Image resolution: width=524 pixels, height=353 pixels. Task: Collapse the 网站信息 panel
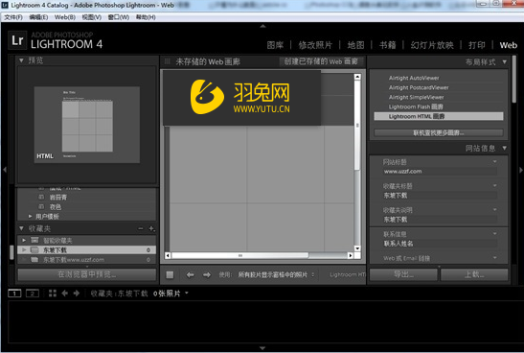pos(504,148)
